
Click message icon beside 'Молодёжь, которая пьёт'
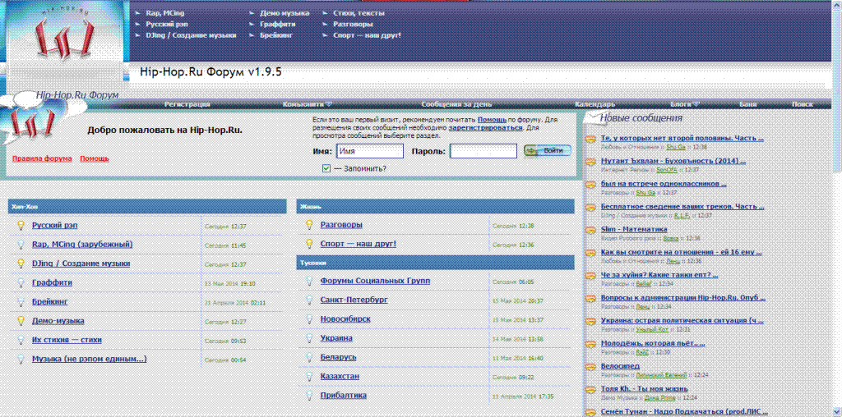pyautogui.click(x=591, y=344)
